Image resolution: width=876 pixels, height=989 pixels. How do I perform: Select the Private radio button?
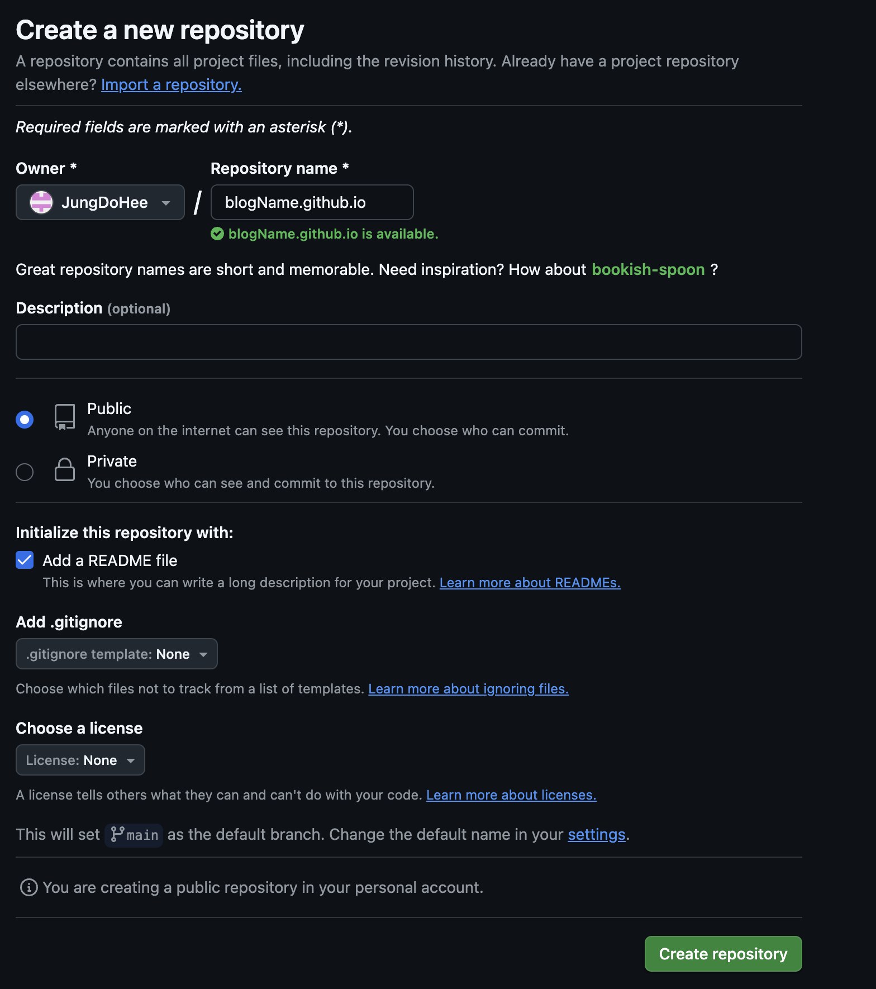click(25, 472)
